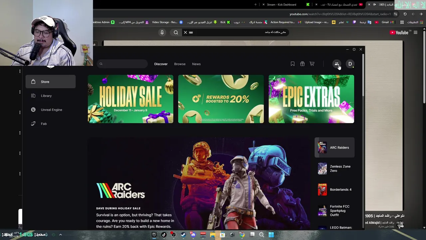Image resolution: width=426 pixels, height=240 pixels.
Task: Select ARC Raiders in the featured list
Action: [334, 147]
